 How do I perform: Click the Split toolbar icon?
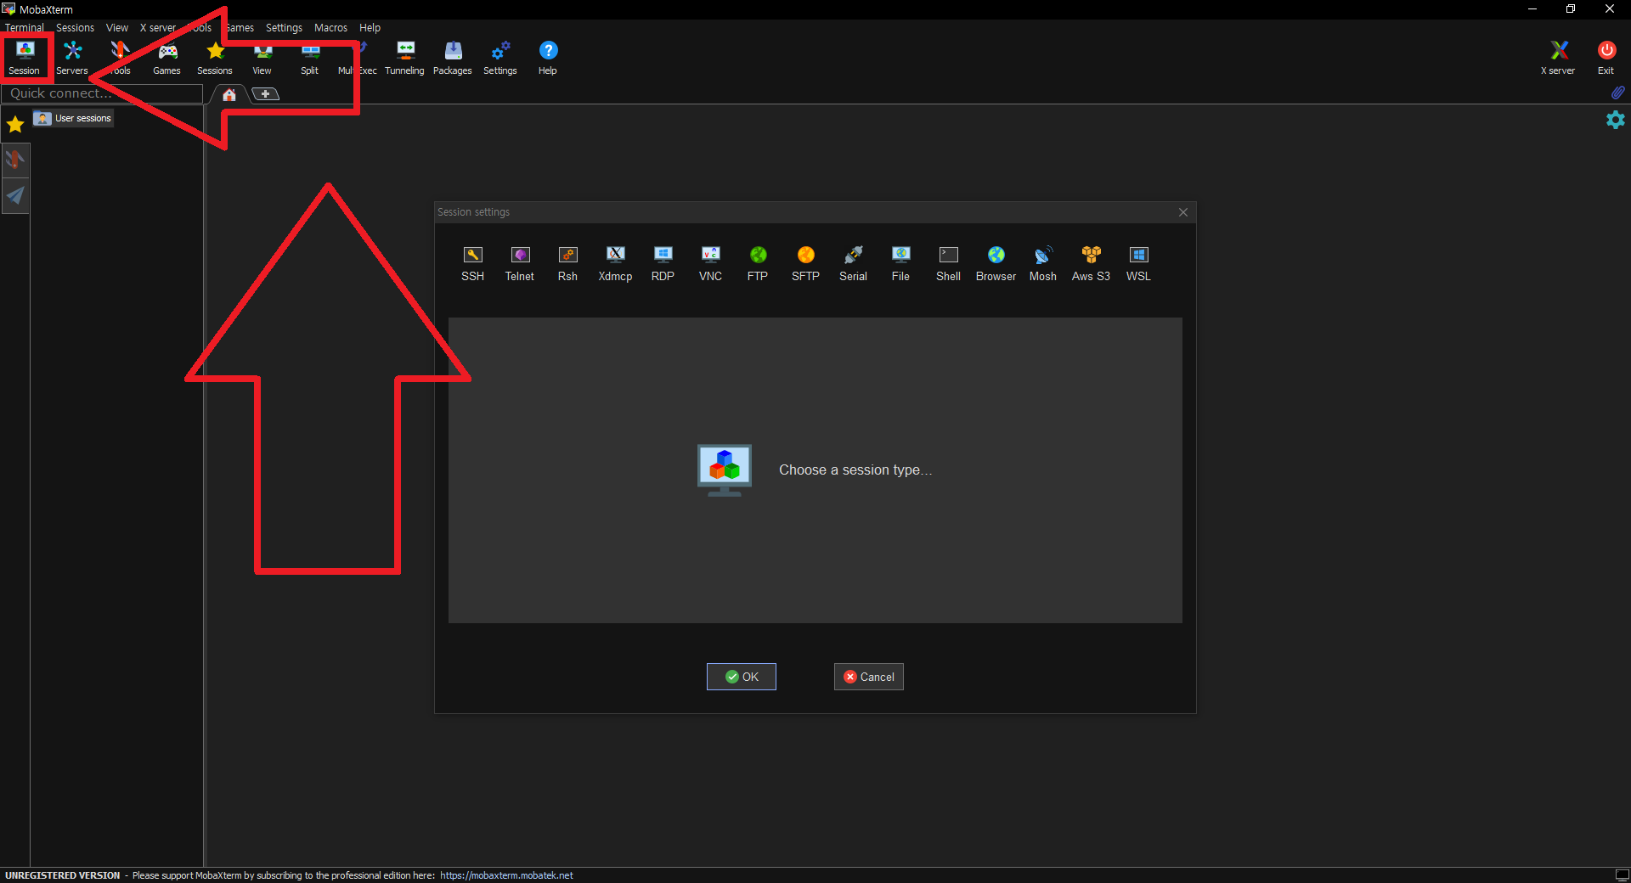coord(310,58)
